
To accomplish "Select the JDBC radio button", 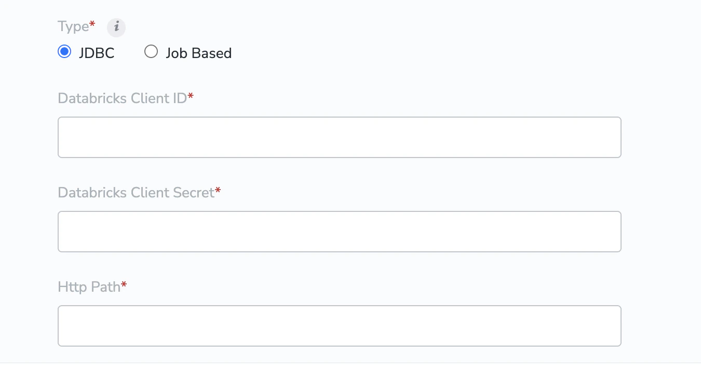I will 64,52.
